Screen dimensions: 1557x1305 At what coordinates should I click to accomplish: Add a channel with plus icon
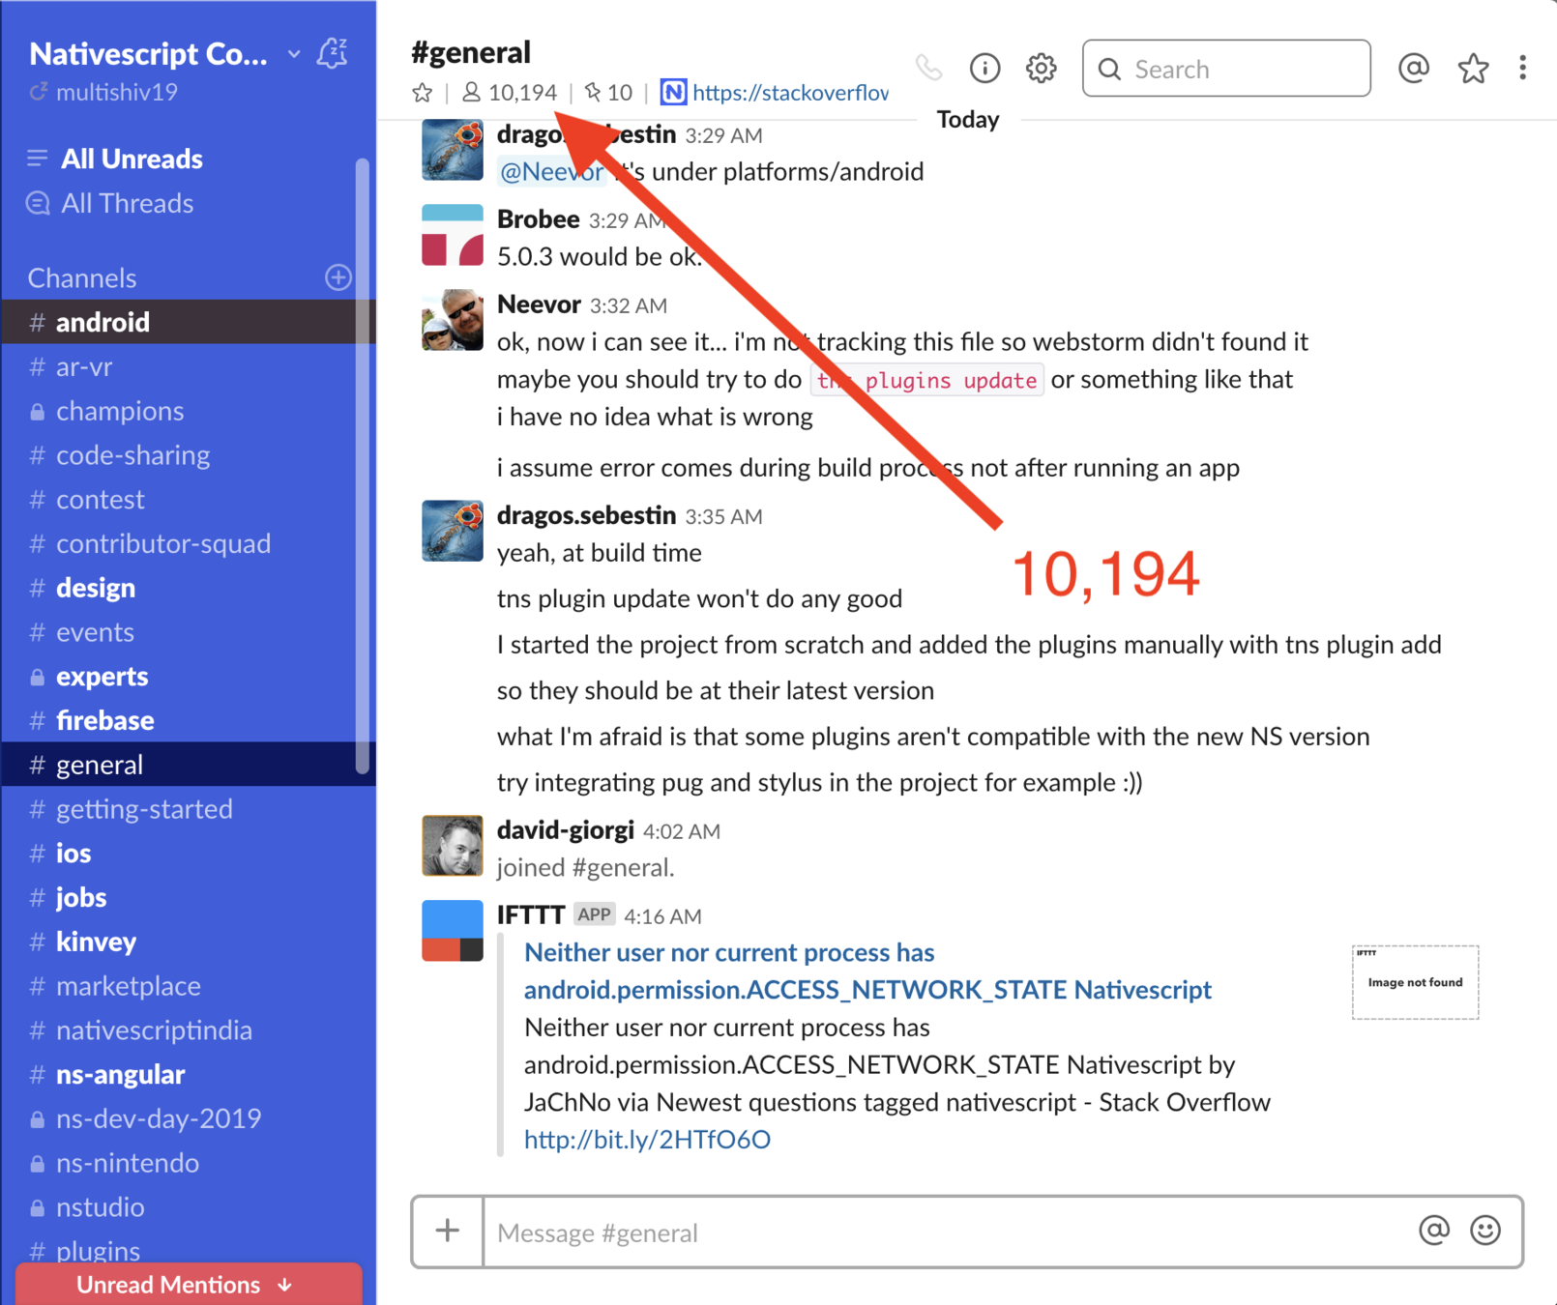338,277
